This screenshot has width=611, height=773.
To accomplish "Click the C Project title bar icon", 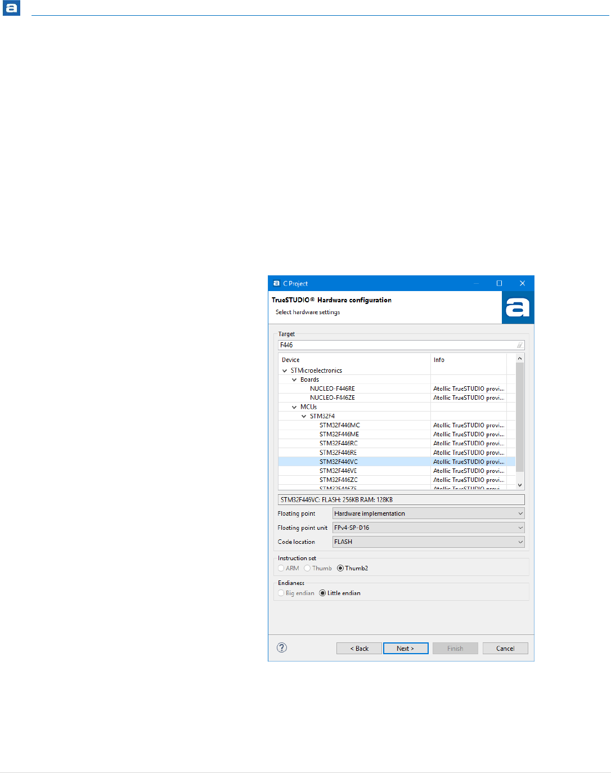I will click(x=276, y=283).
